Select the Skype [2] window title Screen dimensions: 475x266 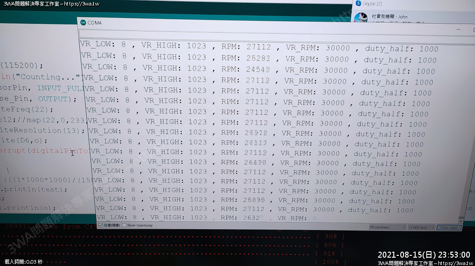pyautogui.click(x=372, y=4)
